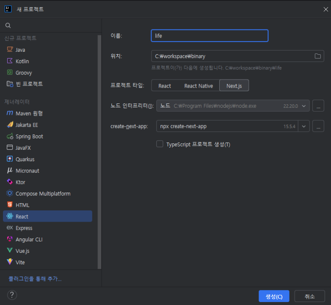
Task: Click the Angular CLI logo icon
Action: 10,239
